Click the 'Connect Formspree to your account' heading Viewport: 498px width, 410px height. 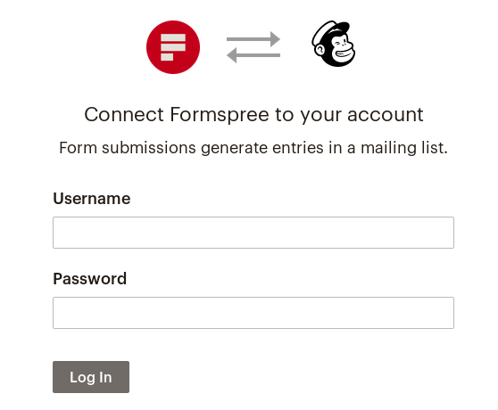click(253, 115)
